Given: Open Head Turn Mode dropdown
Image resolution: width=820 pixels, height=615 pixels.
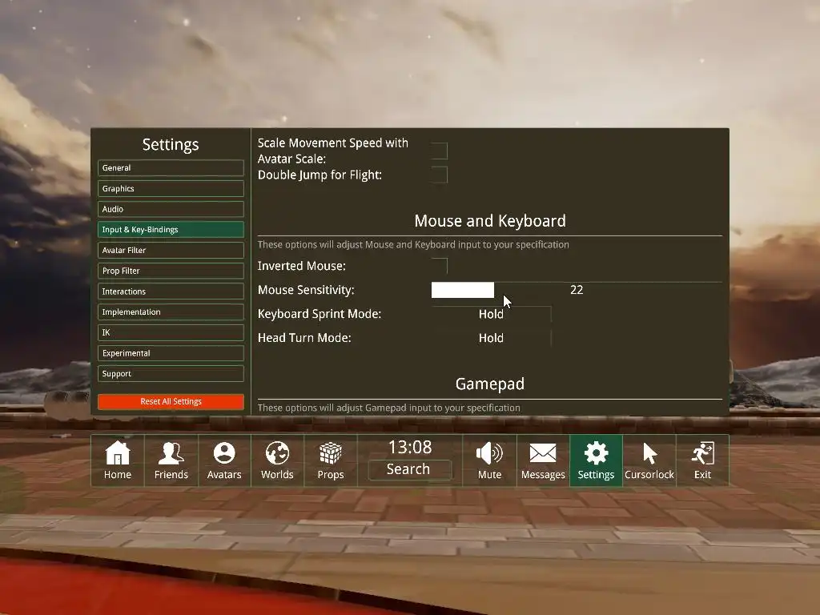Looking at the screenshot, I should tap(491, 338).
